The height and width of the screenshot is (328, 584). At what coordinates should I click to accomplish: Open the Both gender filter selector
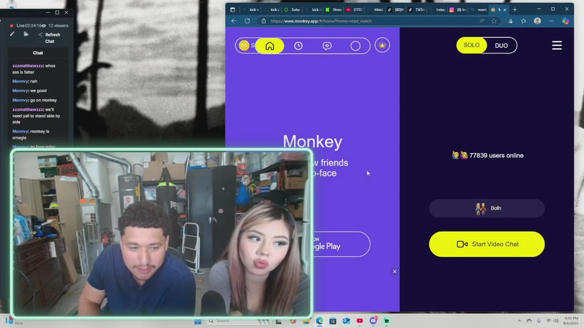[487, 208]
